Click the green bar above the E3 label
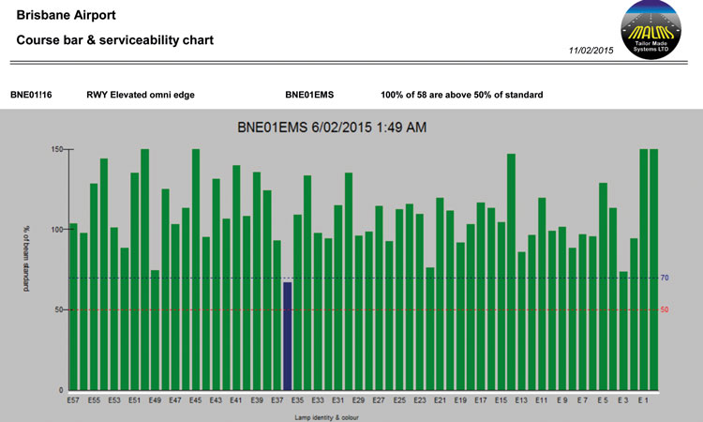The height and width of the screenshot is (422, 703). coord(623,330)
